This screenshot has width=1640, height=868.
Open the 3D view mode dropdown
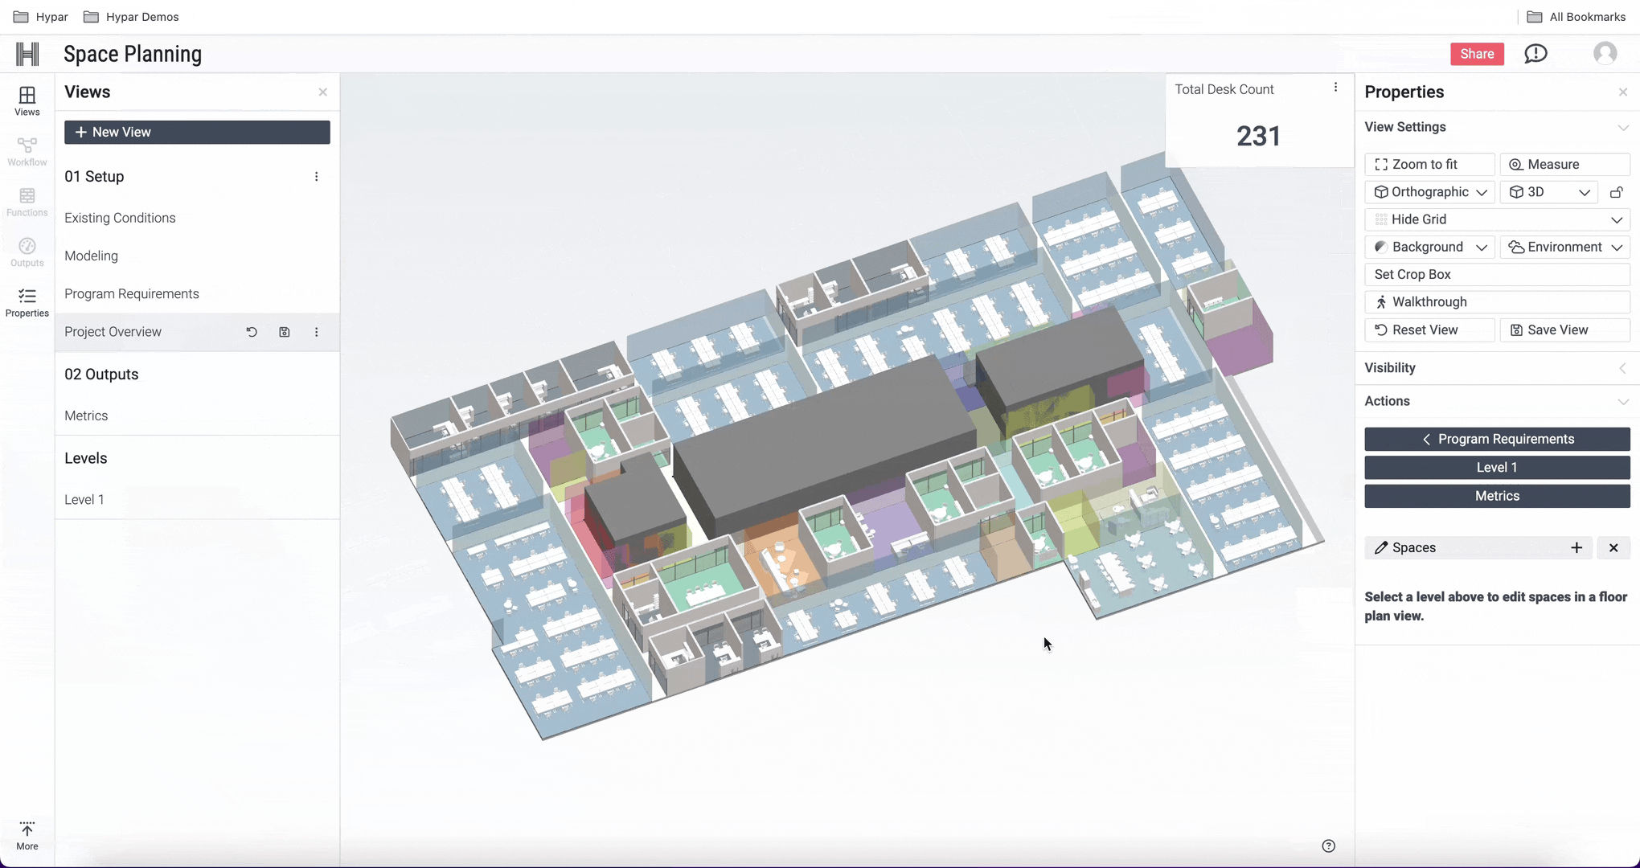point(1549,192)
